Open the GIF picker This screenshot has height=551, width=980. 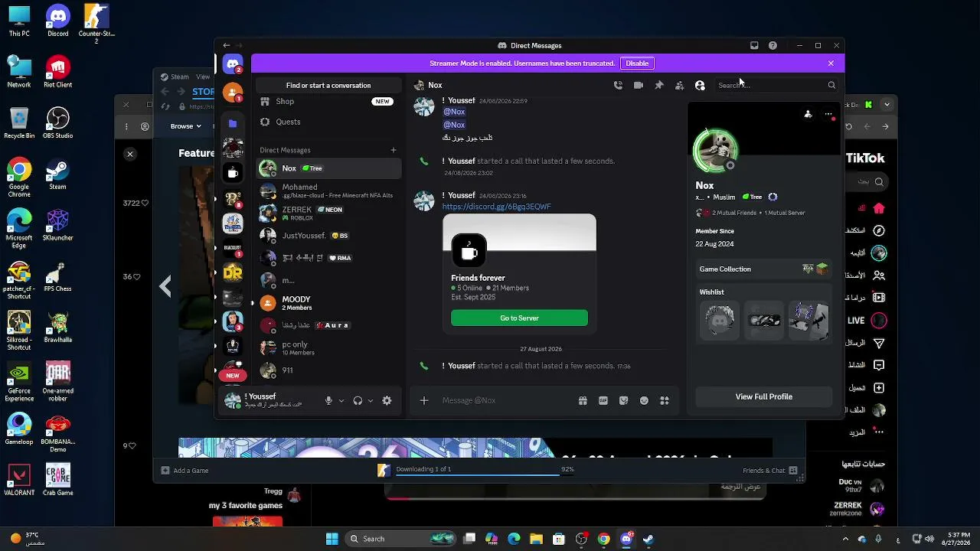click(x=603, y=400)
